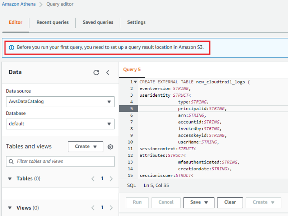The height and width of the screenshot is (216, 288).
Task: Click the refresh icon in Data panel
Action: (x=96, y=73)
